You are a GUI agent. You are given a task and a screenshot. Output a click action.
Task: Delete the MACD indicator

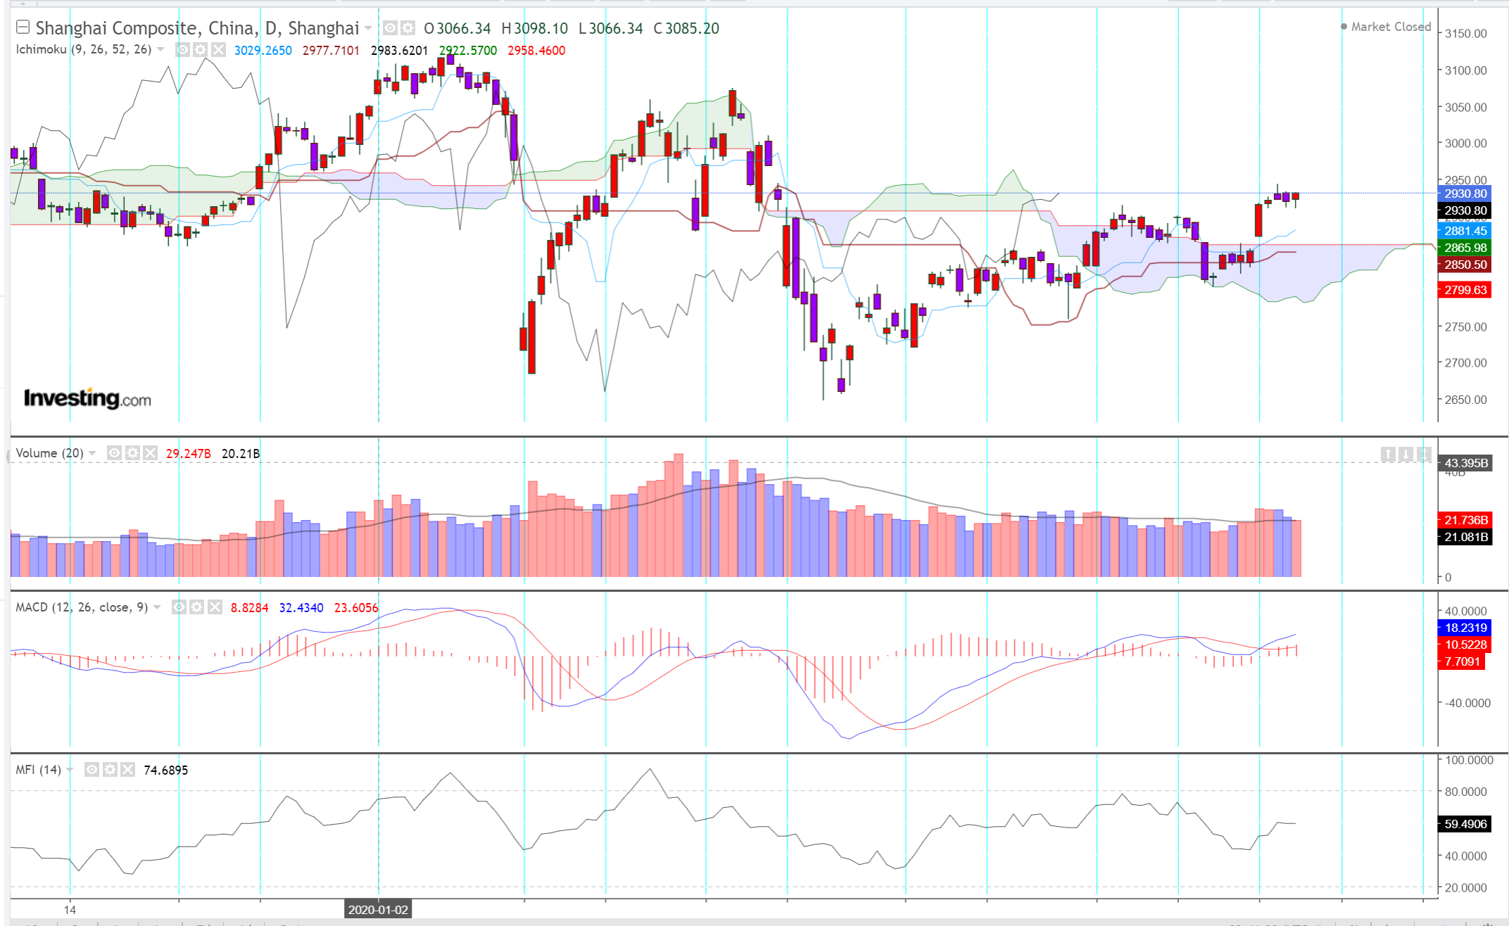(215, 607)
